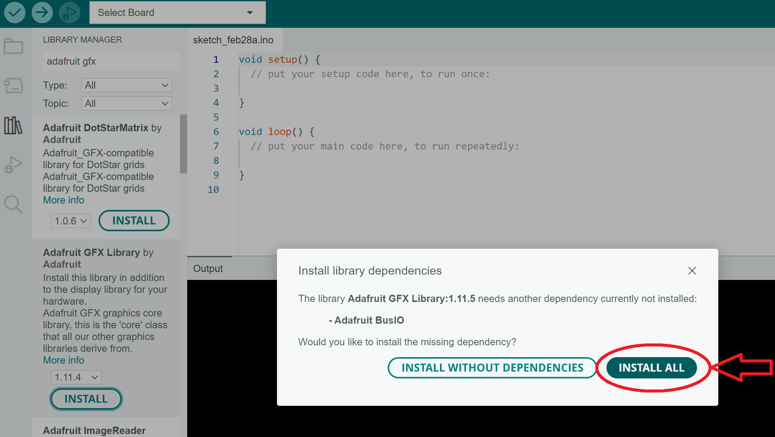Viewport: 775px width, 437px height.
Task: Click More info under Adafruit DotStarMatrix
Action: click(64, 200)
